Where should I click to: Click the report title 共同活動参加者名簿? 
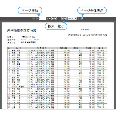tap(22, 30)
